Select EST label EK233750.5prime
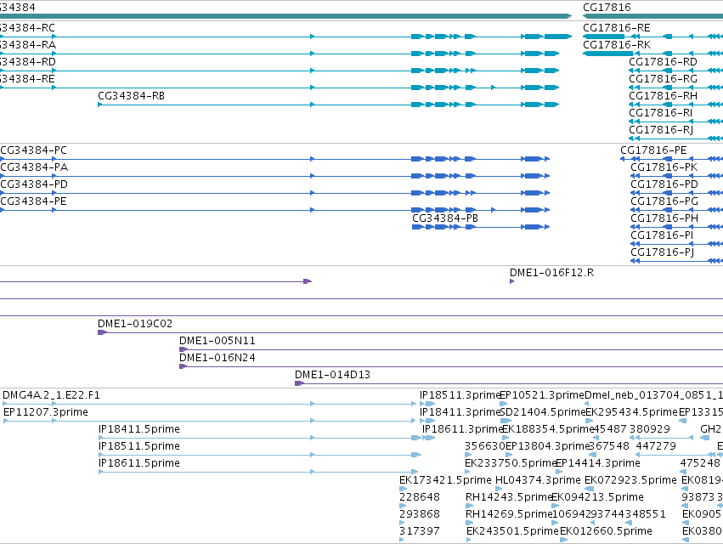Viewport: 723px width, 544px height. (x=511, y=463)
